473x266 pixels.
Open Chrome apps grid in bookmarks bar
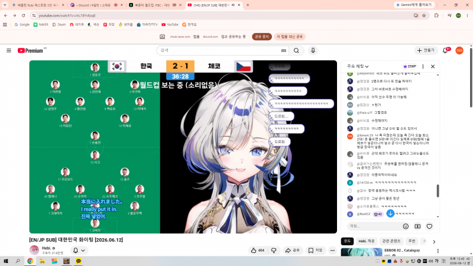click(5, 25)
